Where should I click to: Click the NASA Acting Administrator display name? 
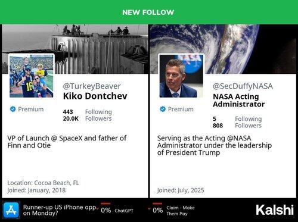(x=239, y=101)
